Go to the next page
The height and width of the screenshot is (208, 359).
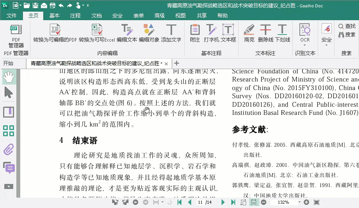[x=223, y=202]
